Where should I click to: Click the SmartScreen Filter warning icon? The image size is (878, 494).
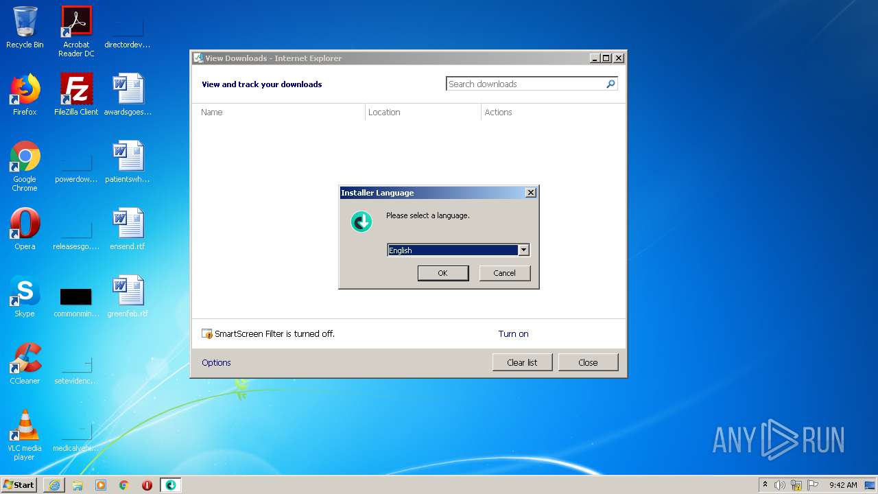click(207, 334)
